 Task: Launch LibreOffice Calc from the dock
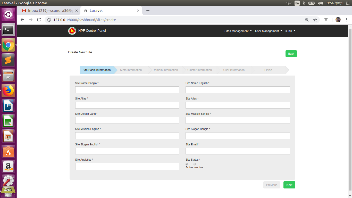click(x=8, y=121)
